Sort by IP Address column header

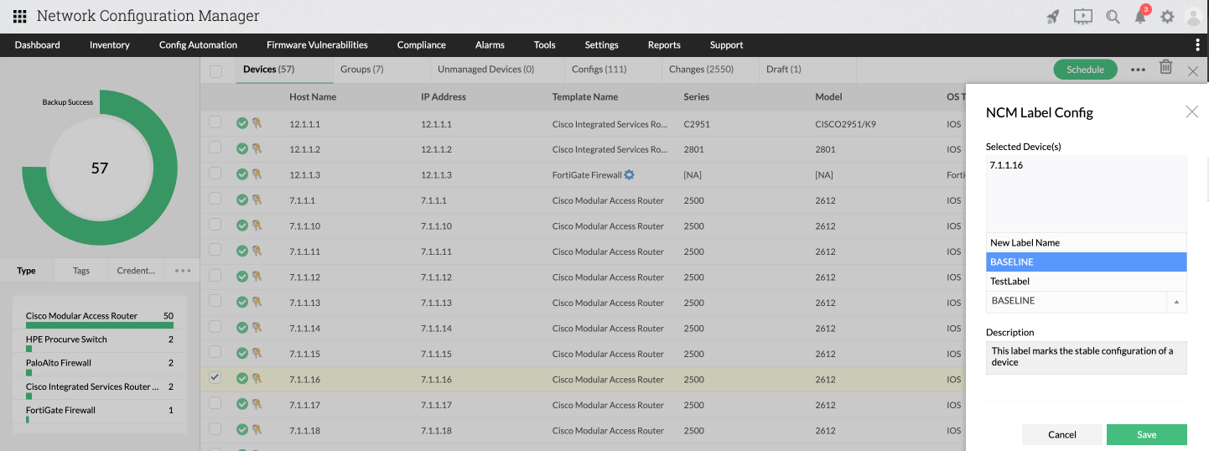click(444, 97)
